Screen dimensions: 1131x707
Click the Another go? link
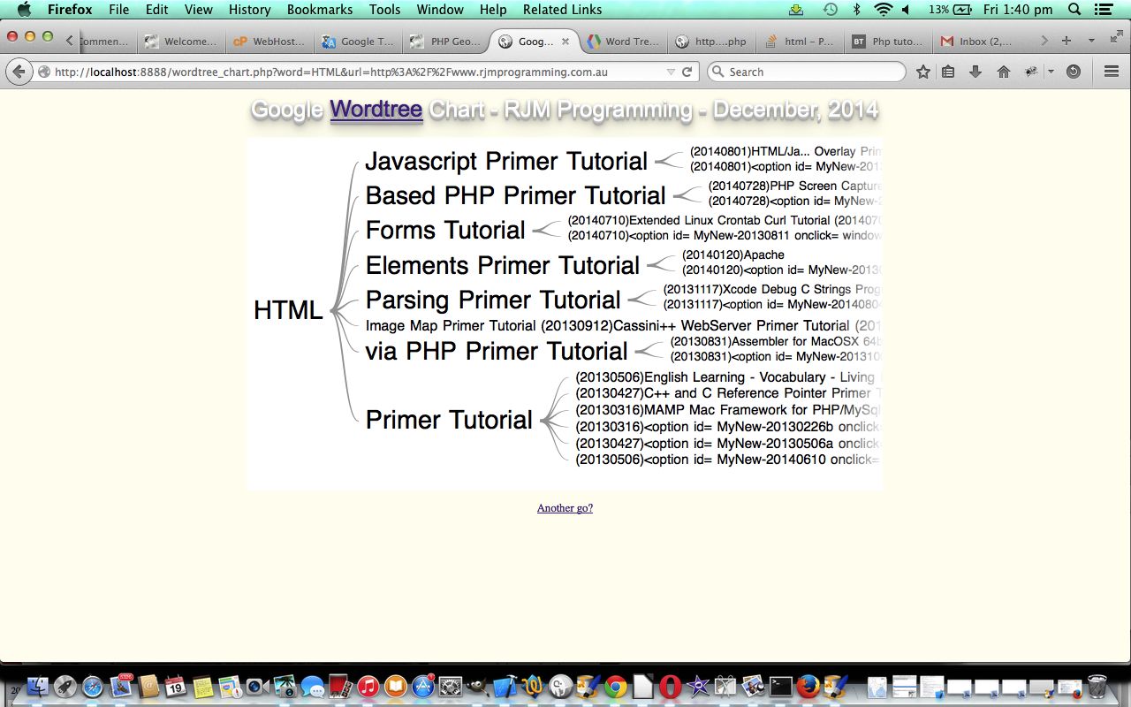pos(565,508)
